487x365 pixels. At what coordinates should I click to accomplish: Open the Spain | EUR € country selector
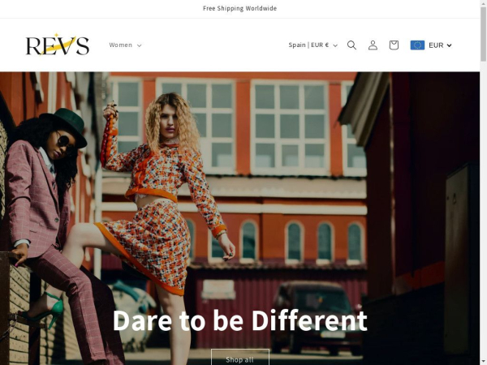click(x=312, y=45)
